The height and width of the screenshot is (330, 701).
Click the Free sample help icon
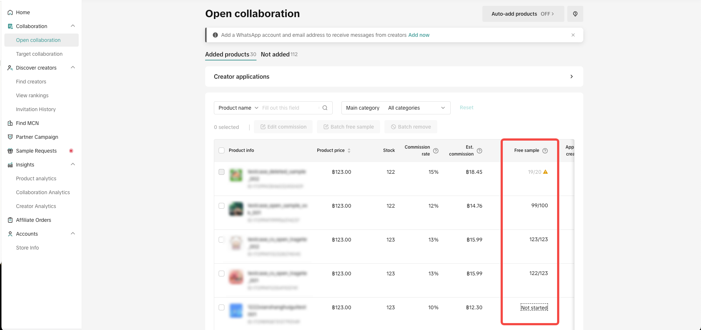pos(545,151)
